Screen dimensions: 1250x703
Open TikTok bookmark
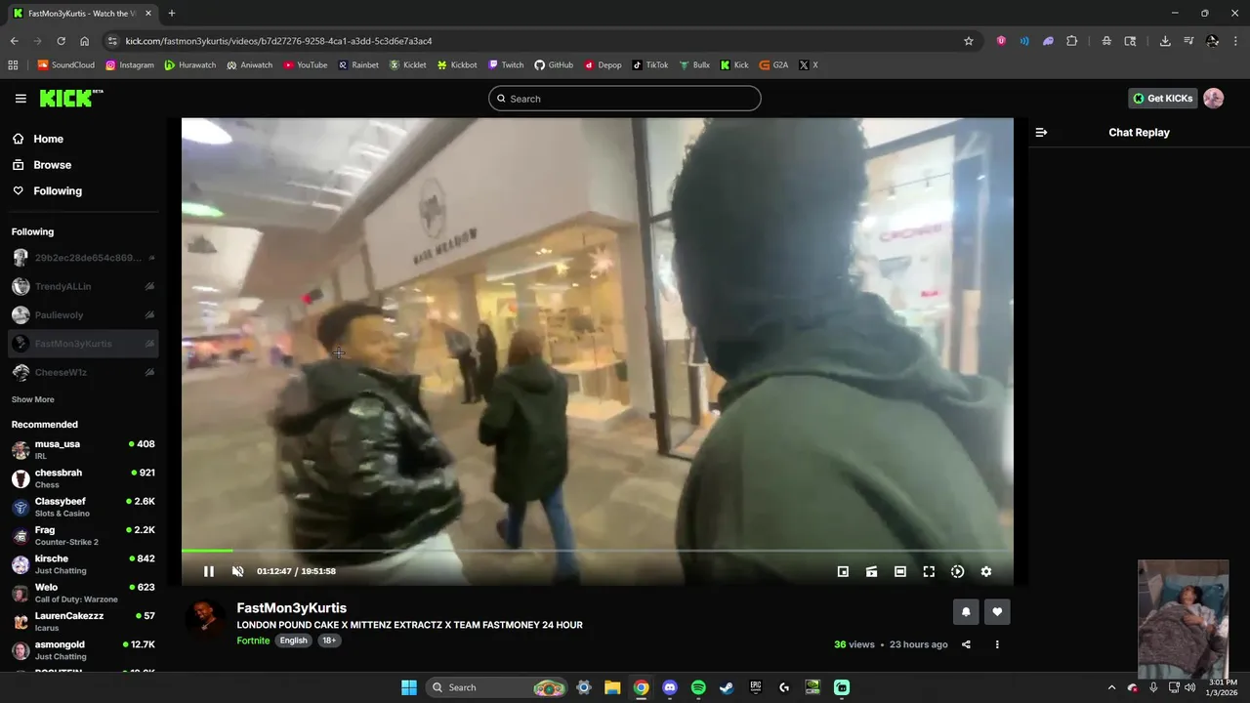650,65
